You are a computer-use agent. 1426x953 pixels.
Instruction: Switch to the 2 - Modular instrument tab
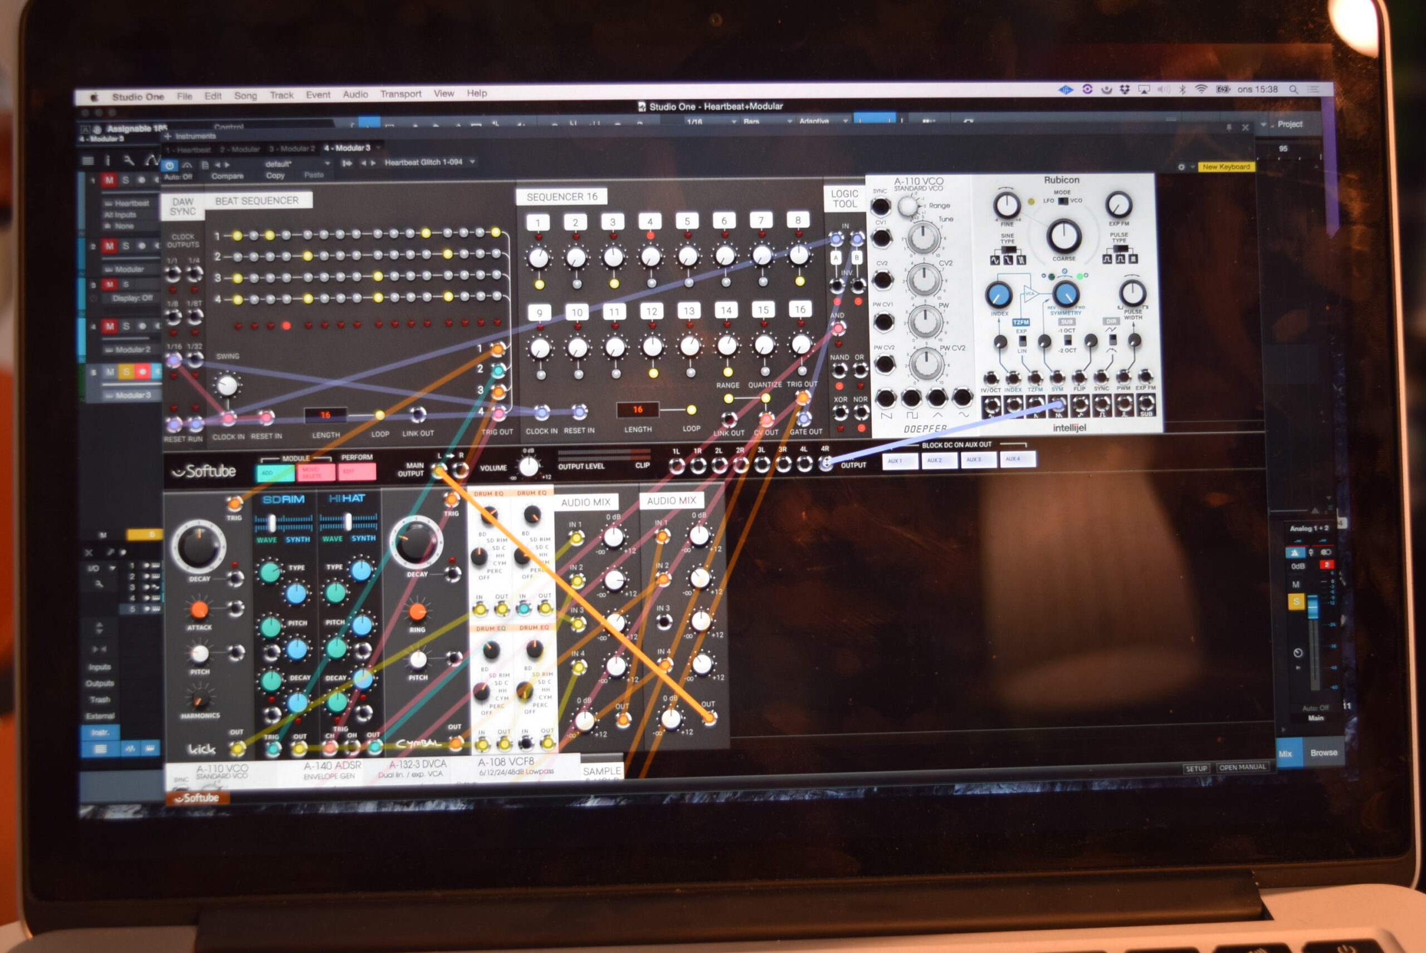click(x=240, y=149)
